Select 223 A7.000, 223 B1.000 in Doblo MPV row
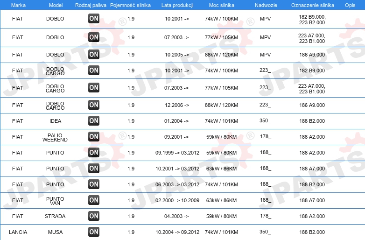 [x=312, y=38]
